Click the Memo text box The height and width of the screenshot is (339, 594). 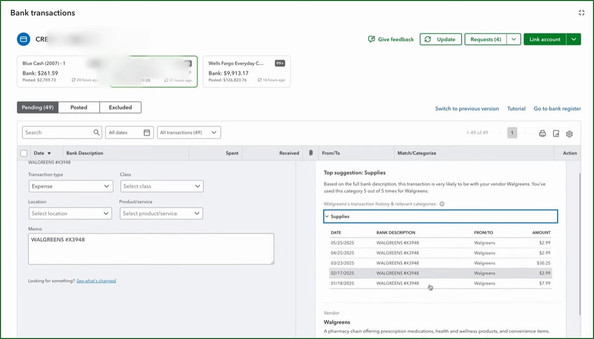click(151, 249)
